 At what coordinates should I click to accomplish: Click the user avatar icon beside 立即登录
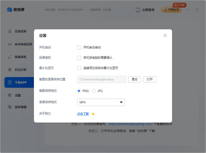138,10
